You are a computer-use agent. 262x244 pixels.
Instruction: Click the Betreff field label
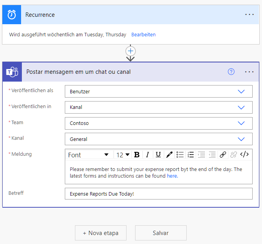16,193
